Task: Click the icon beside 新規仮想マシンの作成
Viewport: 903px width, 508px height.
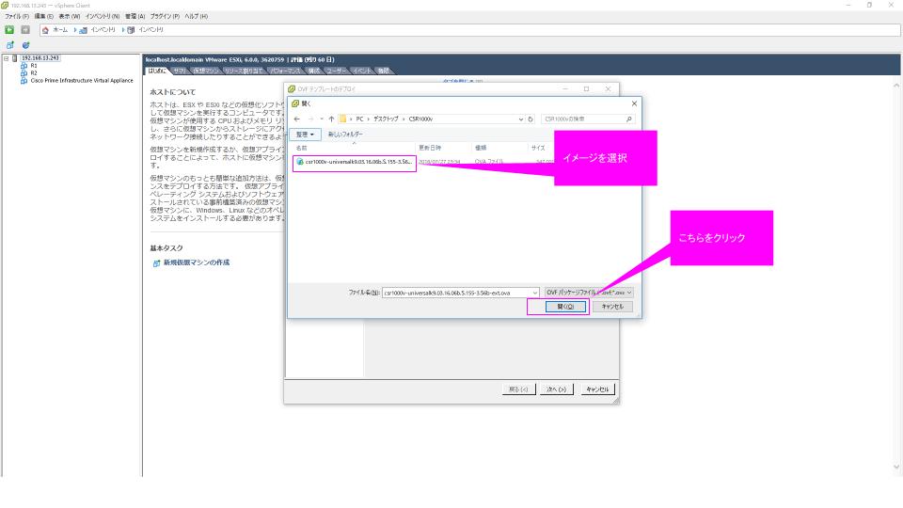Action: click(157, 263)
